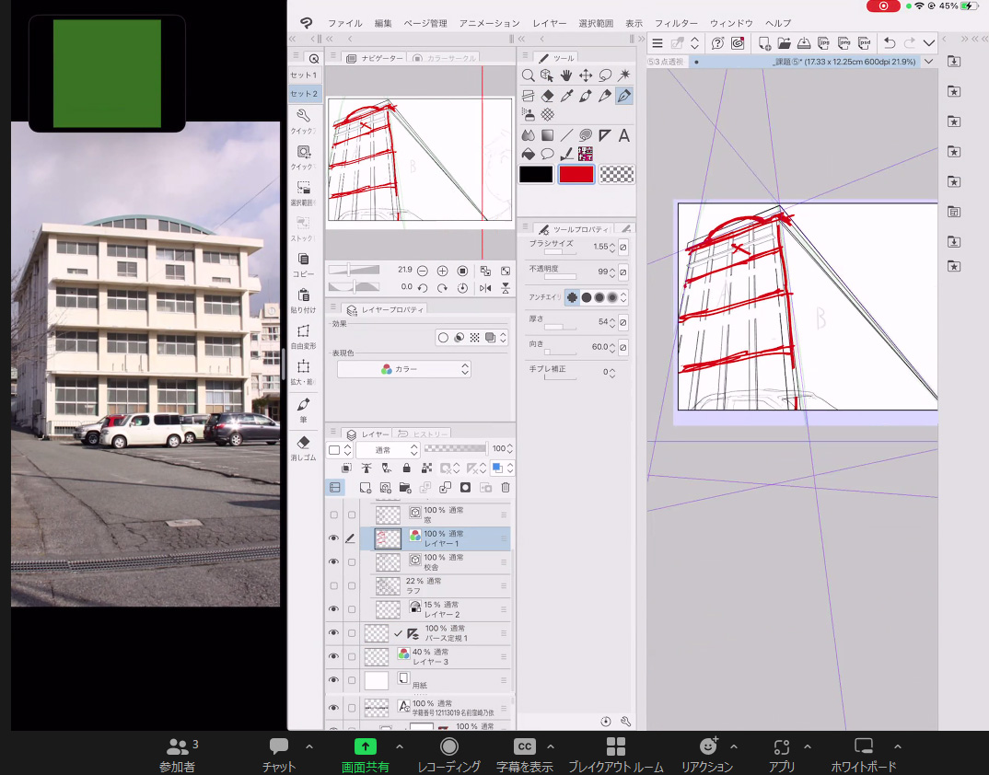The image size is (989, 775).
Task: Open the Zoom チャット button
Action: point(279,753)
